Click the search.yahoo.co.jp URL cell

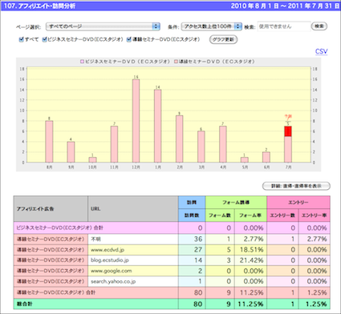[133, 281]
